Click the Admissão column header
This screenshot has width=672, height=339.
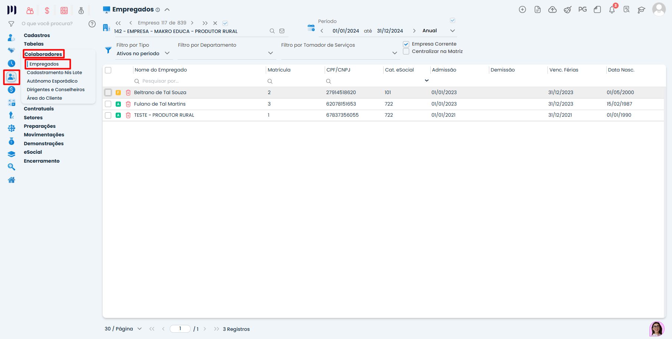pos(444,70)
